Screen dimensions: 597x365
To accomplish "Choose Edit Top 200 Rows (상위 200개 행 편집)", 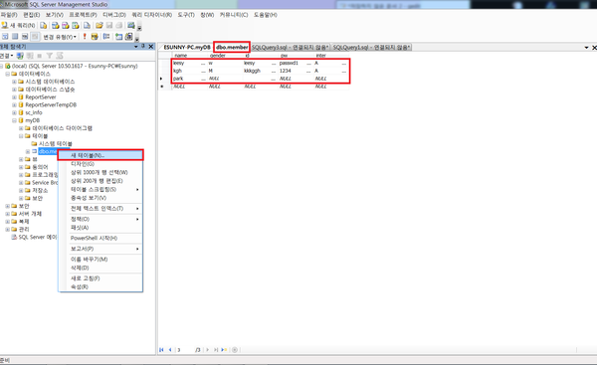I will pyautogui.click(x=100, y=181).
